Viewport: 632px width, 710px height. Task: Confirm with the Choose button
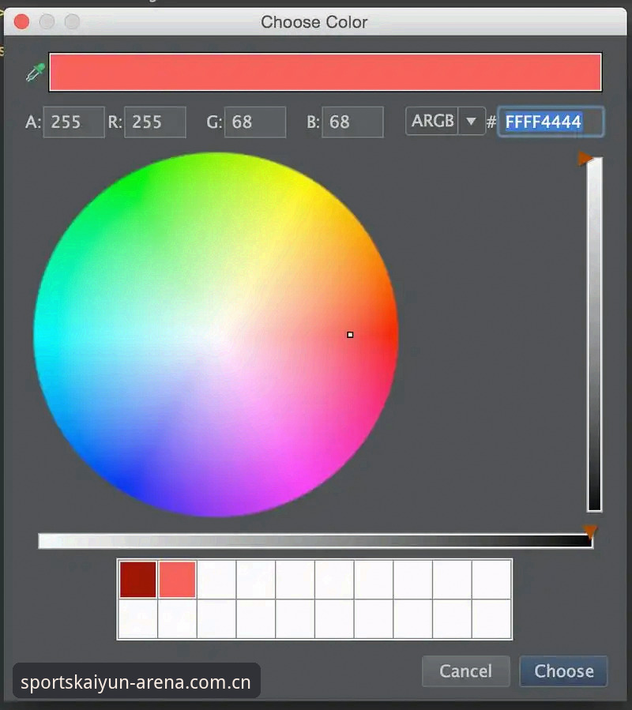pyautogui.click(x=563, y=671)
